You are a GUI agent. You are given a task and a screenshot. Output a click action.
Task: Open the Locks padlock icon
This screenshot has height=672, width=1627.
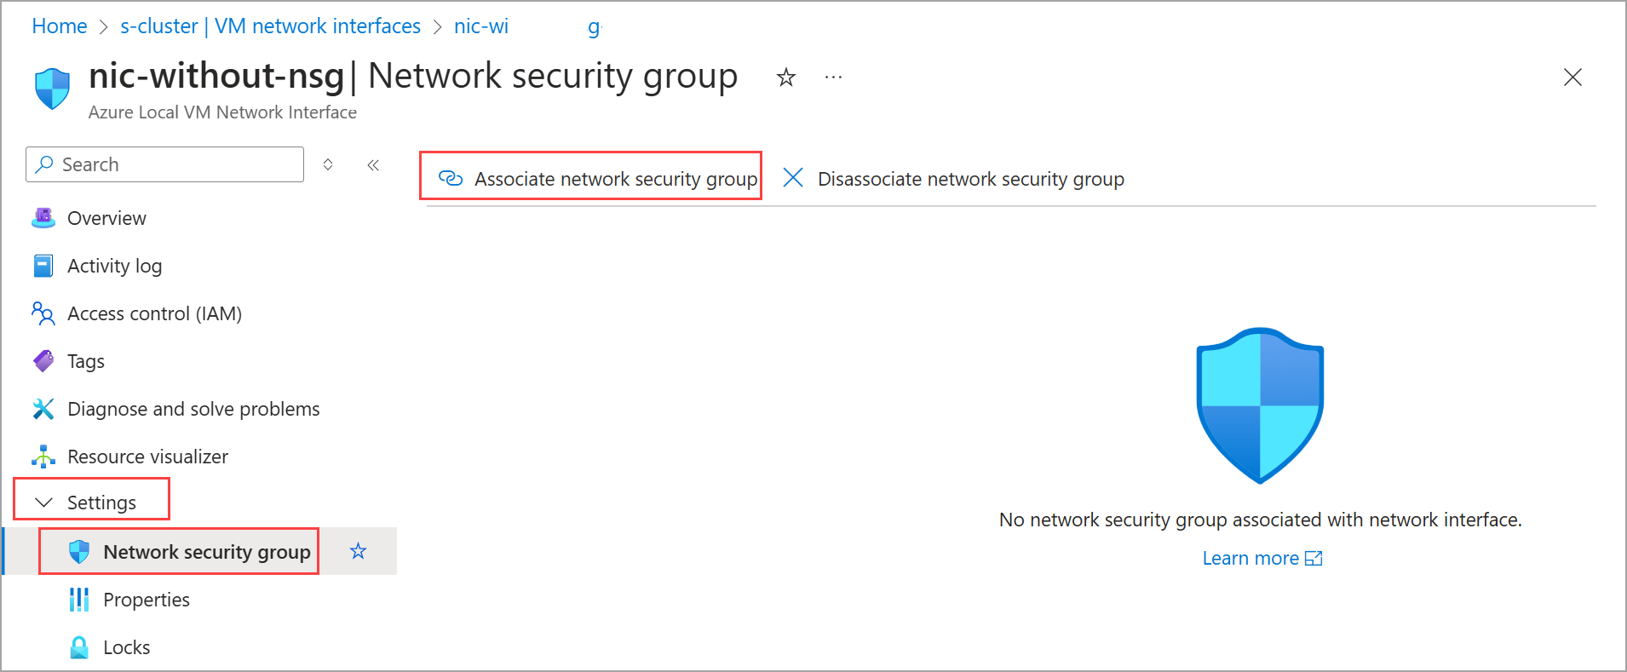pos(79,647)
